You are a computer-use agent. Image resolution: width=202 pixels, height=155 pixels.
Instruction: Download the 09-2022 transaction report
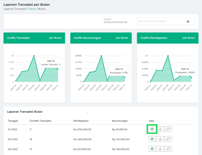tap(160, 139)
